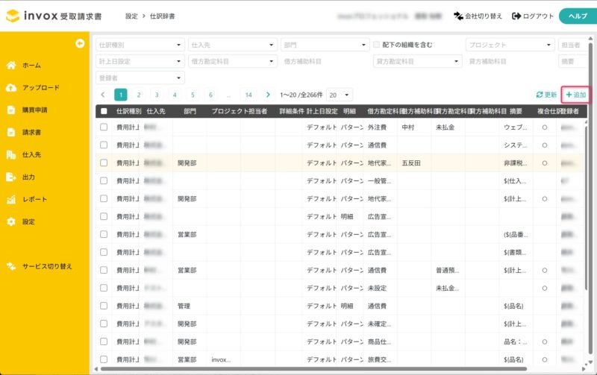The width and height of the screenshot is (597, 375).
Task: Click the 仕入先 building icon
Action: (11, 155)
